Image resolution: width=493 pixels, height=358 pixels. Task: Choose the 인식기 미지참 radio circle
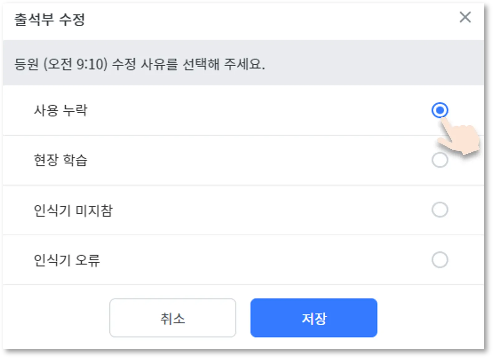point(439,210)
